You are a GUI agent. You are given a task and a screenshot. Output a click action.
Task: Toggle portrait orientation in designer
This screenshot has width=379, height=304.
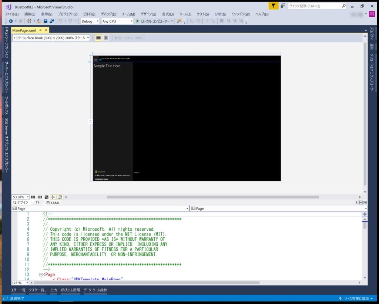tap(106, 38)
